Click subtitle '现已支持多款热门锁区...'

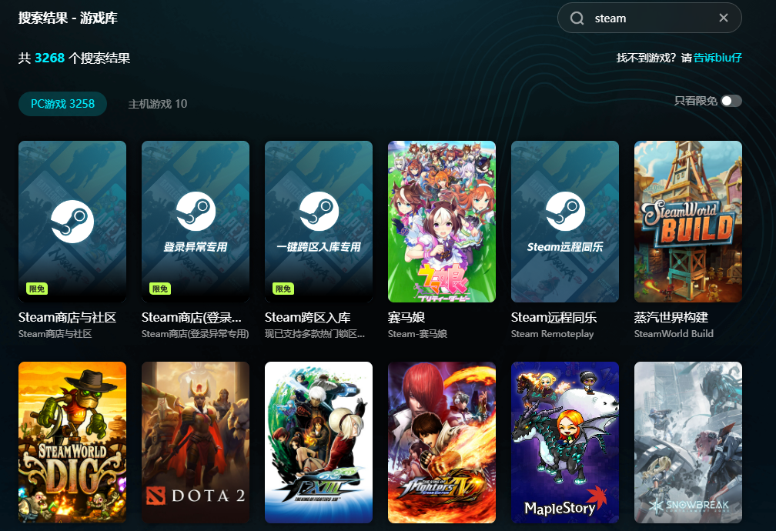coord(315,333)
